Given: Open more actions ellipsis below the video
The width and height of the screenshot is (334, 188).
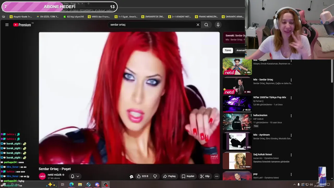Looking at the screenshot, I should pyautogui.click(x=217, y=176).
